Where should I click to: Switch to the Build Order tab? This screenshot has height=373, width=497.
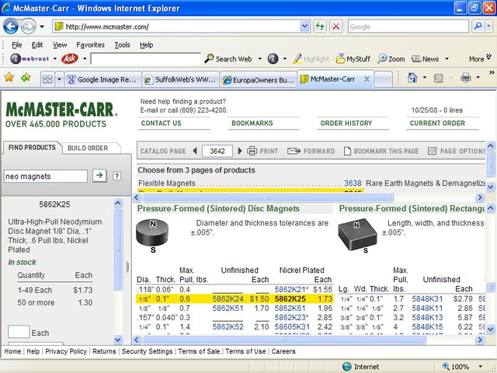88,148
